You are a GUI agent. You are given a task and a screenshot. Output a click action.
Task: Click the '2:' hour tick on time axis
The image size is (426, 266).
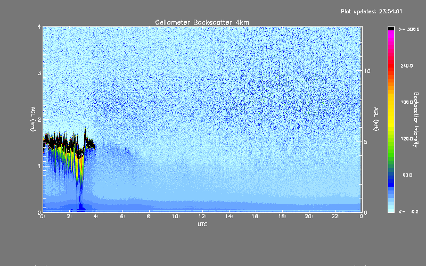pyautogui.click(x=70, y=217)
